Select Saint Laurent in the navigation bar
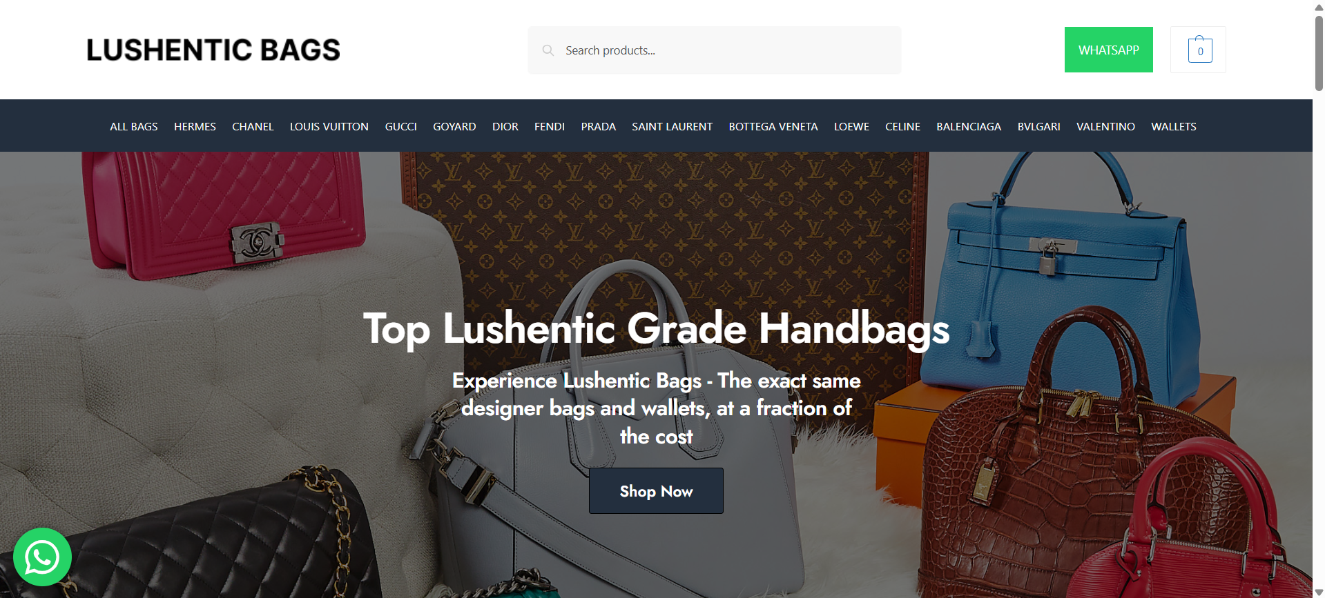 [672, 126]
